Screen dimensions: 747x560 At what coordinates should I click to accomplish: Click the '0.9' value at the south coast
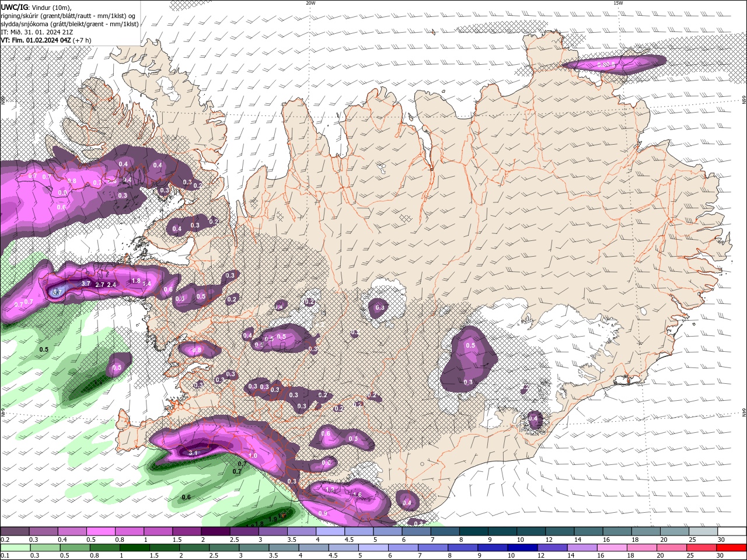323,513
